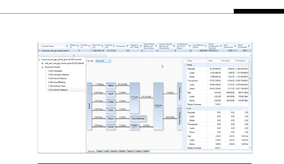Click the REDs block
The image size is (284, 164).
(x=111, y=110)
